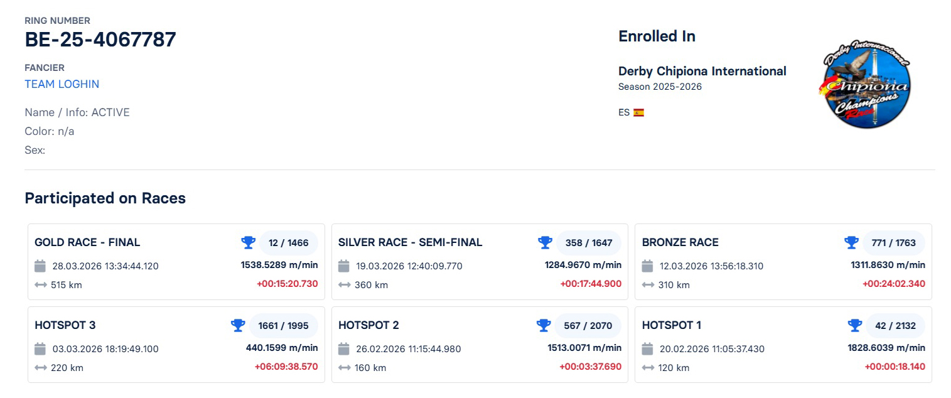951x398 pixels.
Task: Open the TEAM LOGHIN fancier link
Action: pyautogui.click(x=61, y=83)
